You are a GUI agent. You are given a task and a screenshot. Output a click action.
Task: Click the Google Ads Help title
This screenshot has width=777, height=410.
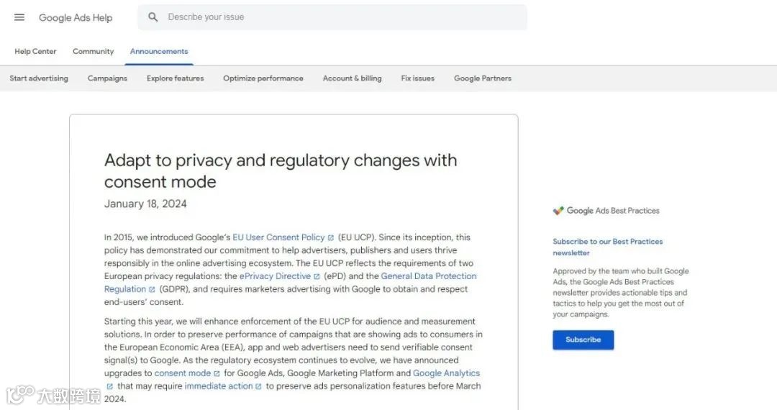pyautogui.click(x=76, y=18)
